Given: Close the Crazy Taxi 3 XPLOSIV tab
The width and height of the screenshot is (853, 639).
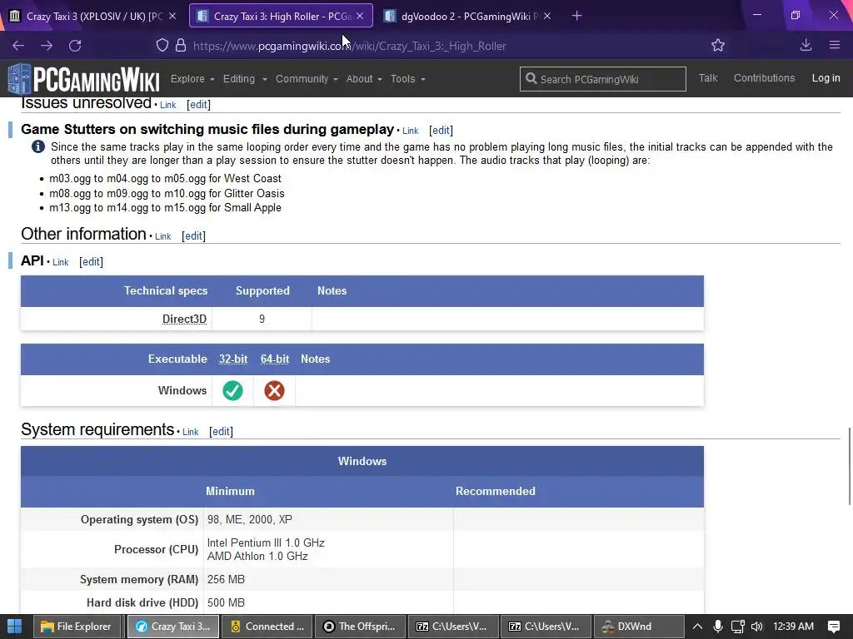Looking at the screenshot, I should pyautogui.click(x=172, y=17).
